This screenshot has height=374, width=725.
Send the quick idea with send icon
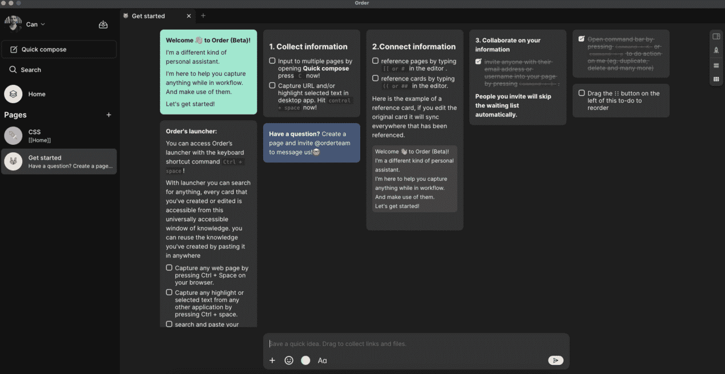pos(555,360)
